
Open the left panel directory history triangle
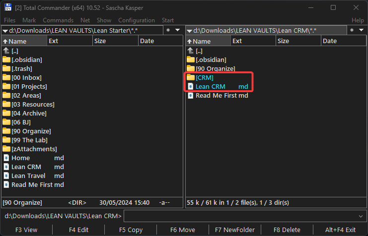[x=177, y=30]
